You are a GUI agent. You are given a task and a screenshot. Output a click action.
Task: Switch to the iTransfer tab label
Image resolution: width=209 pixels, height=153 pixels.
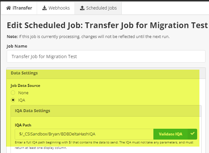[22, 8]
